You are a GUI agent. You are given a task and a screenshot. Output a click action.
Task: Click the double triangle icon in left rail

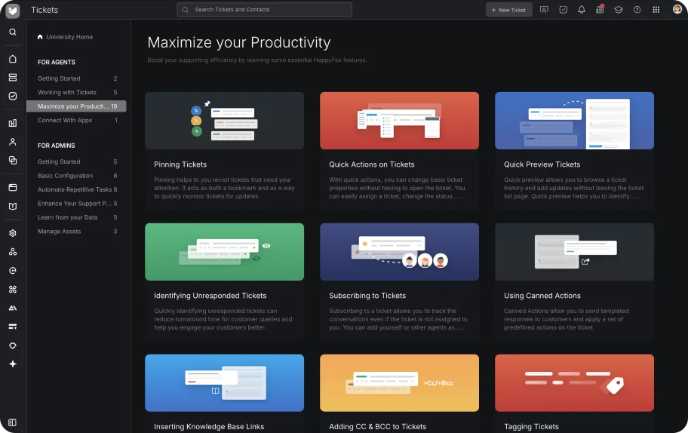point(13,308)
